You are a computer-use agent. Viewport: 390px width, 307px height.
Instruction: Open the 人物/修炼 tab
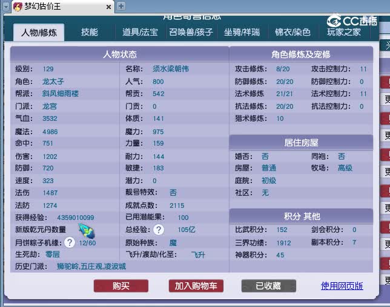pyautogui.click(x=39, y=33)
